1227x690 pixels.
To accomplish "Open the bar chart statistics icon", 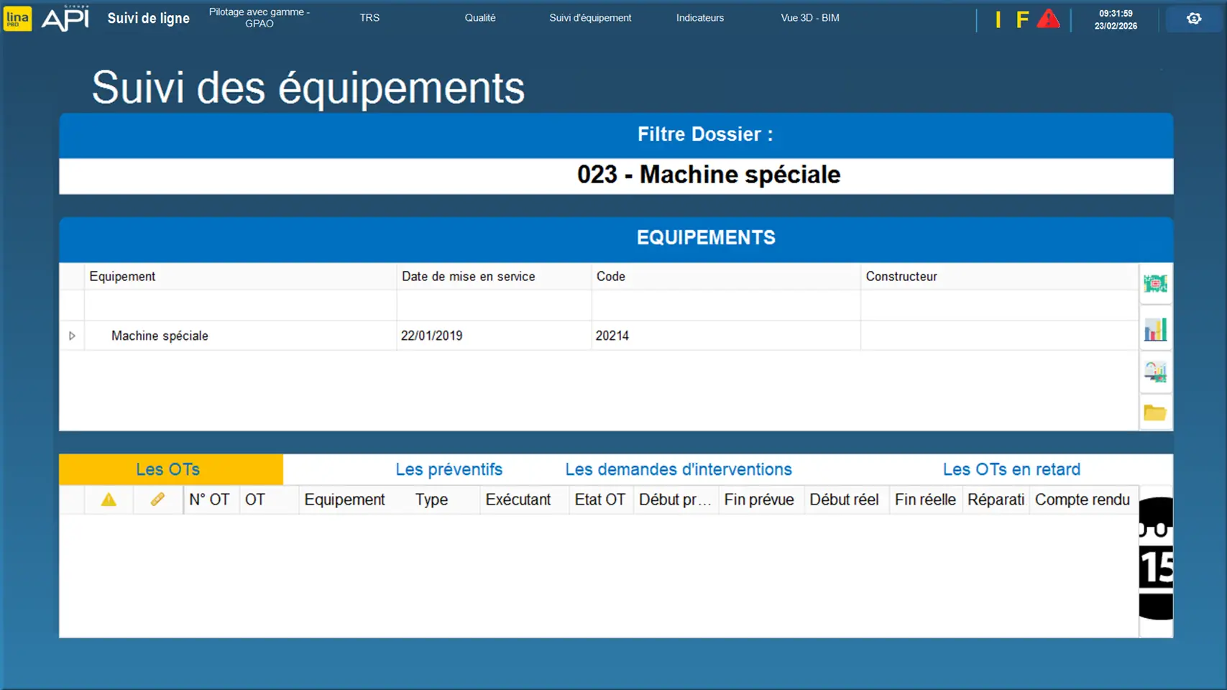I will point(1155,330).
